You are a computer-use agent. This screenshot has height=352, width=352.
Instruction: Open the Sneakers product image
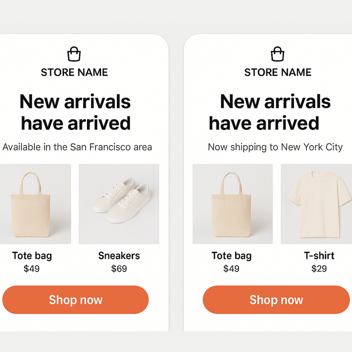[119, 204]
